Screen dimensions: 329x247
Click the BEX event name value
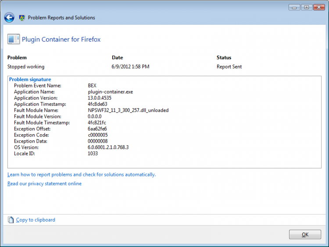click(x=92, y=86)
